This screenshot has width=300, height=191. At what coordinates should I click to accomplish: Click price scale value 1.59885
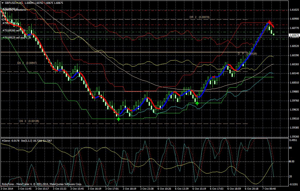click(x=295, y=92)
